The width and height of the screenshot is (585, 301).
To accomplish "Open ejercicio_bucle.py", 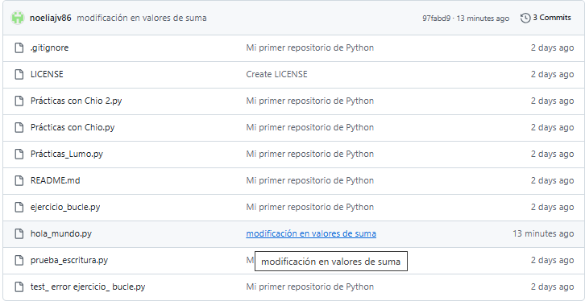I will pyautogui.click(x=65, y=207).
